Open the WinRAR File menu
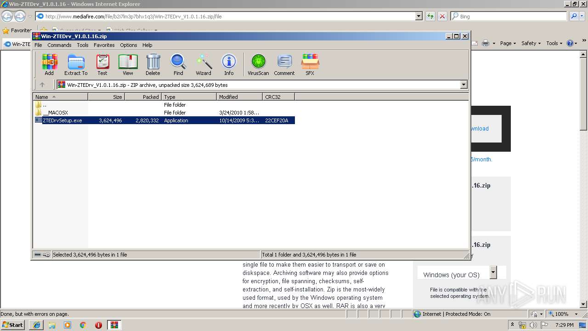Screen dimensions: 588x331 pos(38,45)
